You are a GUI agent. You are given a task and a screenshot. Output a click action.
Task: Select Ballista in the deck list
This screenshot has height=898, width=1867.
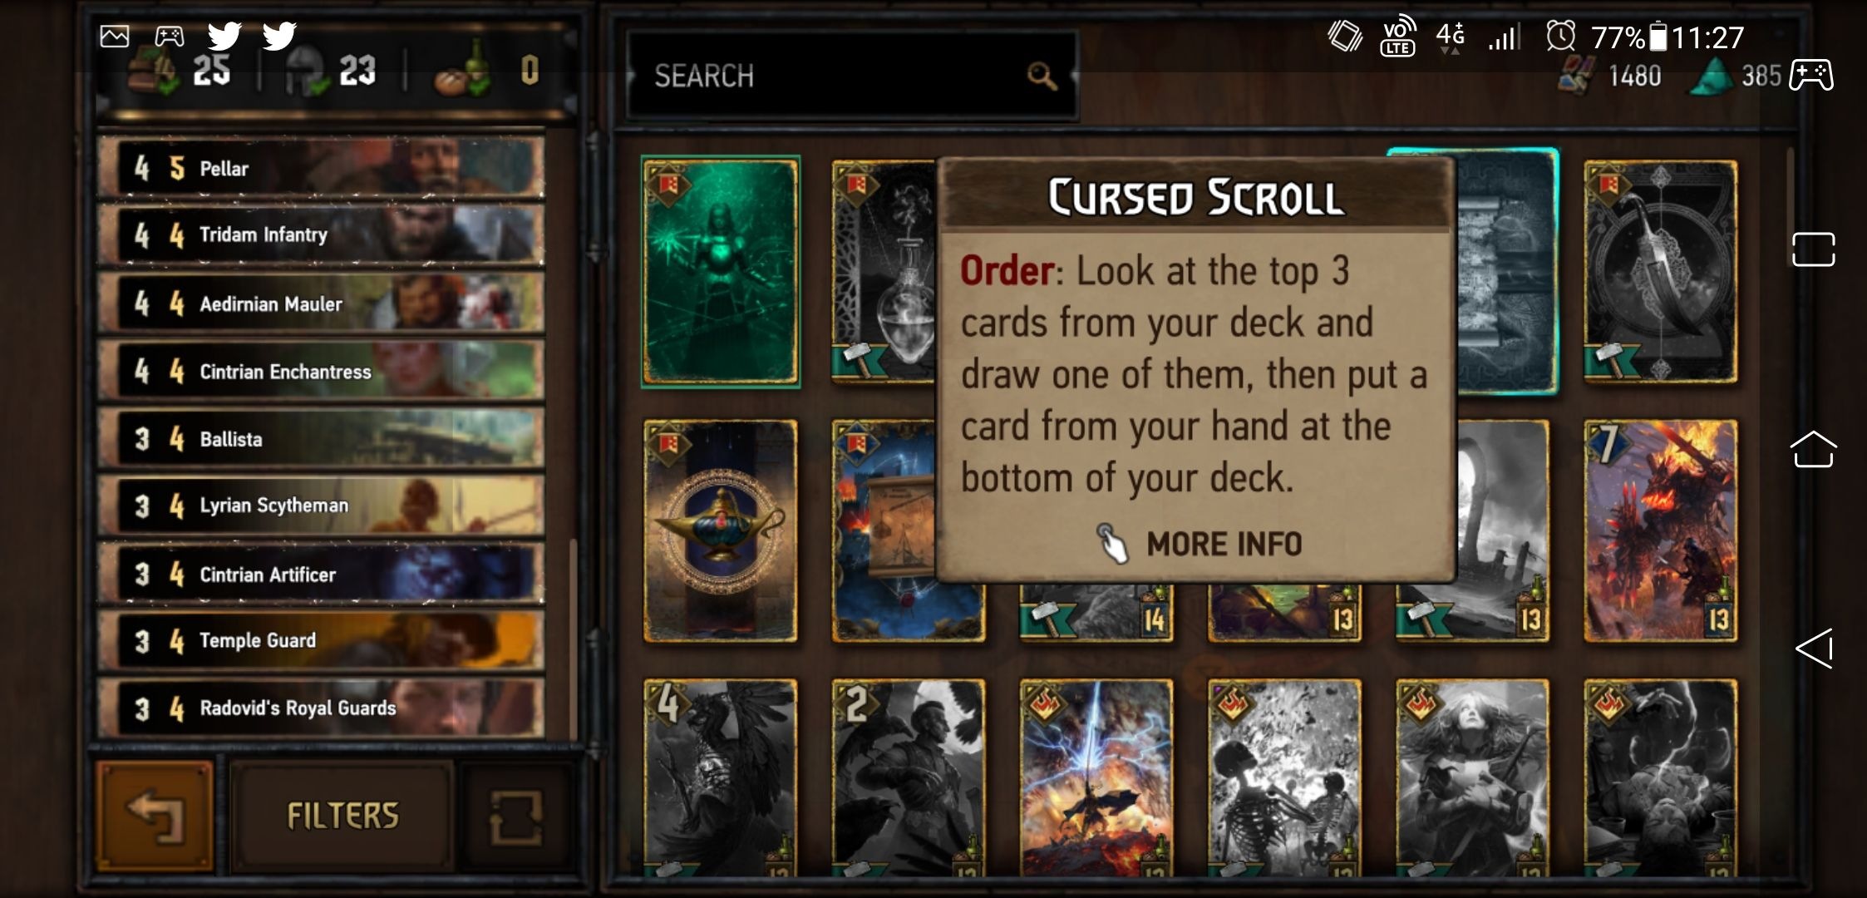[x=322, y=438]
